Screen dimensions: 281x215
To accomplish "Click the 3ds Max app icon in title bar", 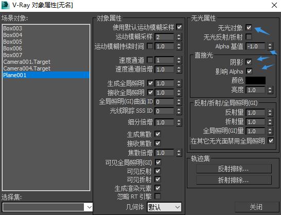I will point(5,5).
